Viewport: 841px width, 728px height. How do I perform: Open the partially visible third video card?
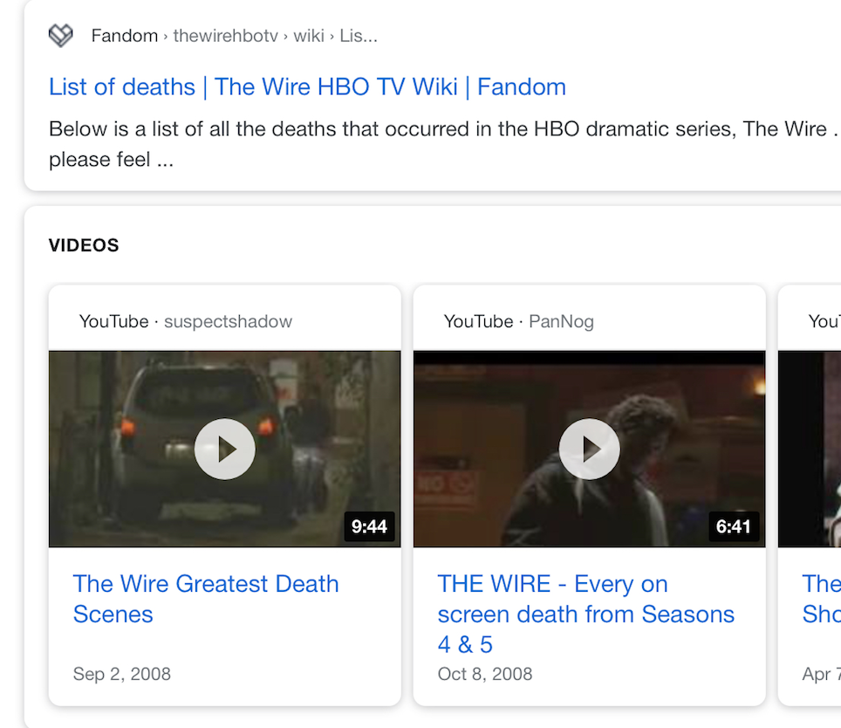tap(810, 450)
